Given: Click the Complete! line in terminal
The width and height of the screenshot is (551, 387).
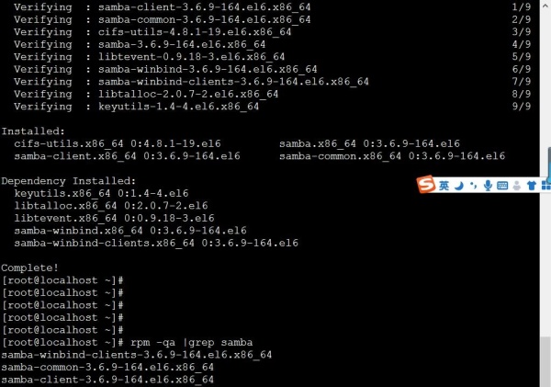Looking at the screenshot, I should pos(30,267).
